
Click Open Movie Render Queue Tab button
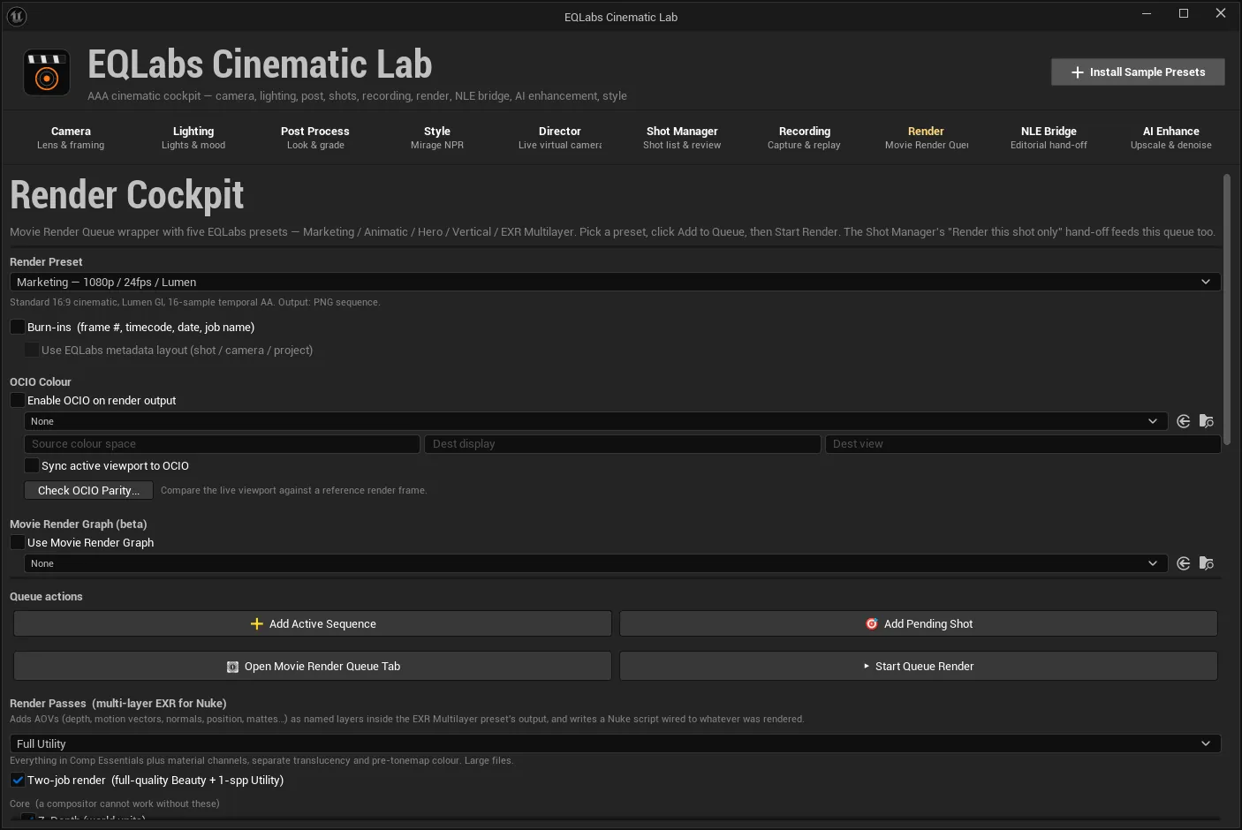pos(313,666)
